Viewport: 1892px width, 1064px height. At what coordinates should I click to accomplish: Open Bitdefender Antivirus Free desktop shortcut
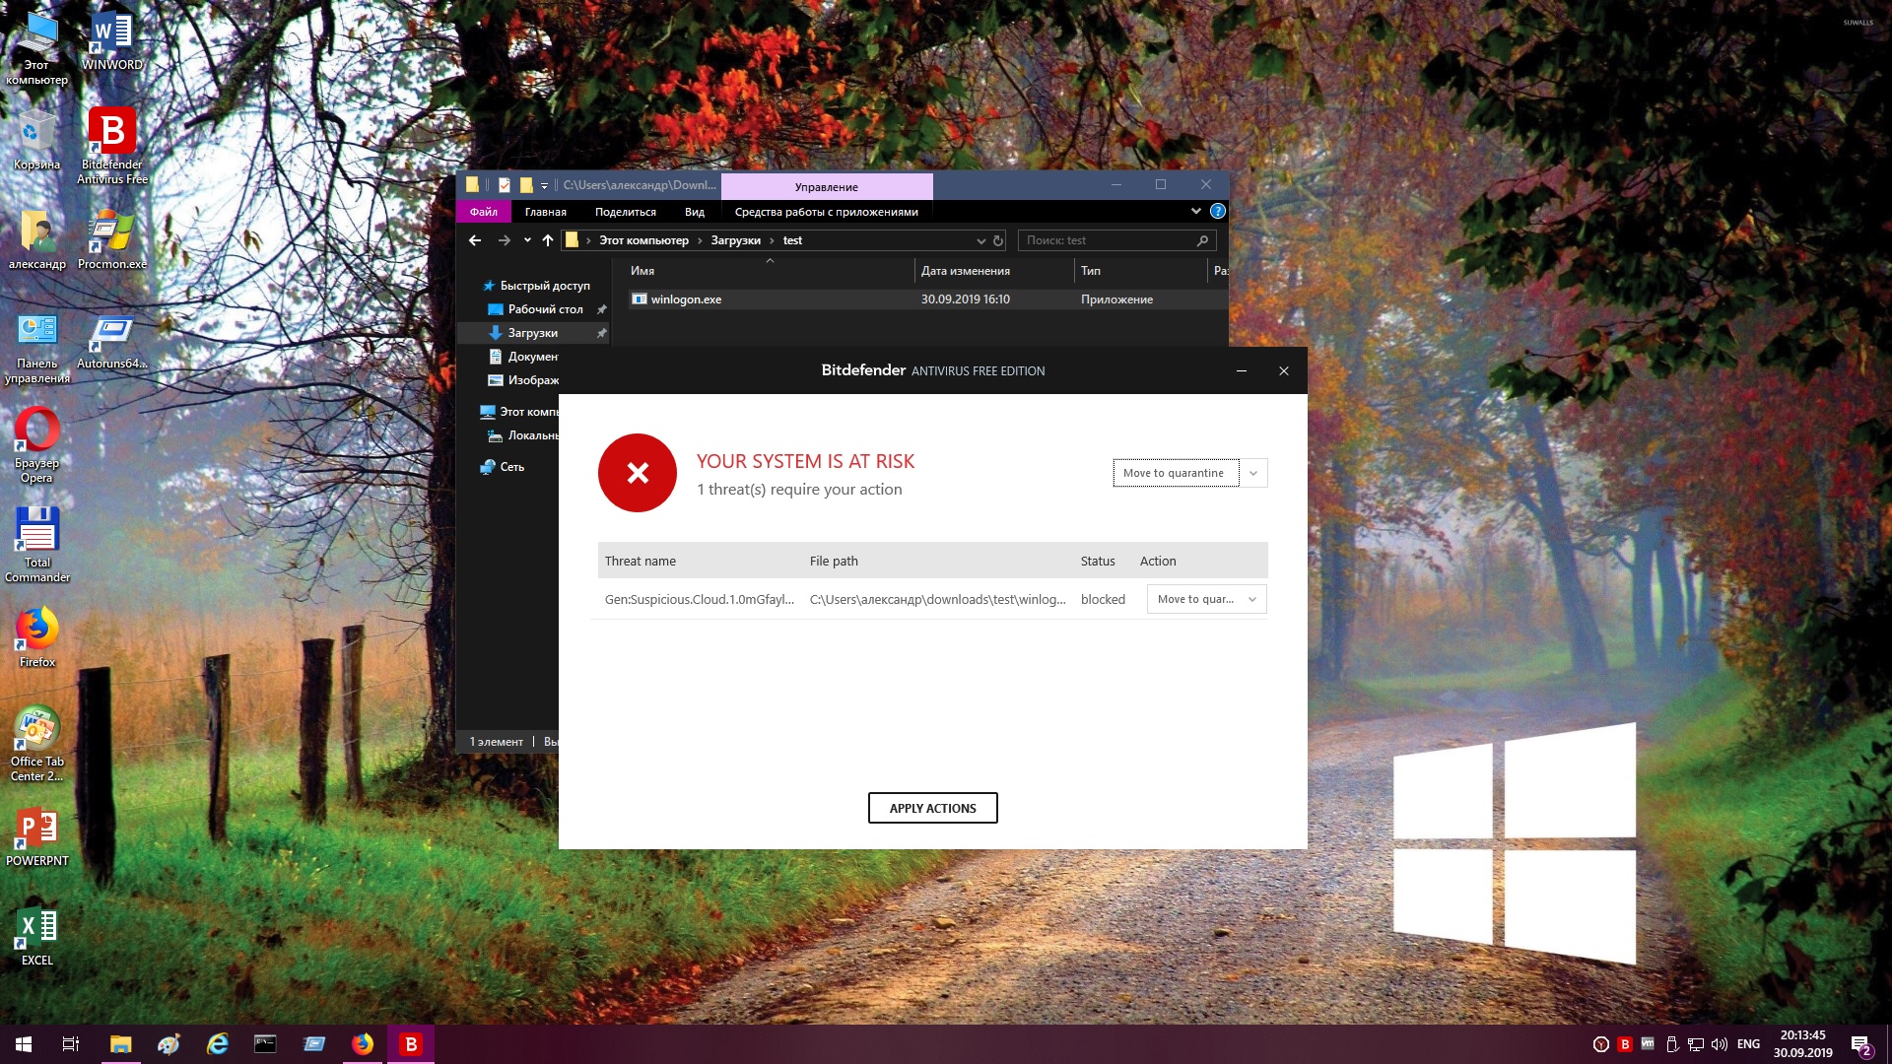click(x=112, y=133)
